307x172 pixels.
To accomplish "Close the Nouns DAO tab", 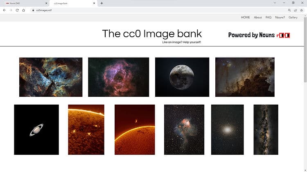I will (x=46, y=3).
